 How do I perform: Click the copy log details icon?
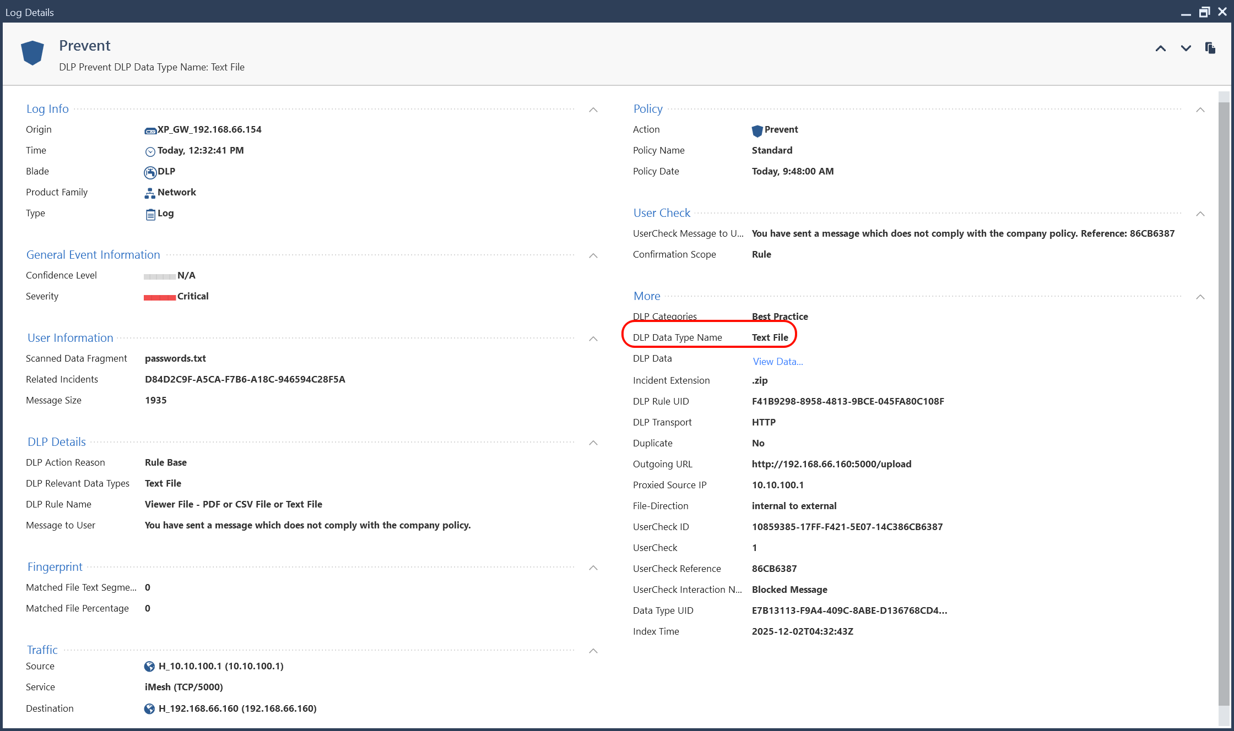pyautogui.click(x=1210, y=48)
